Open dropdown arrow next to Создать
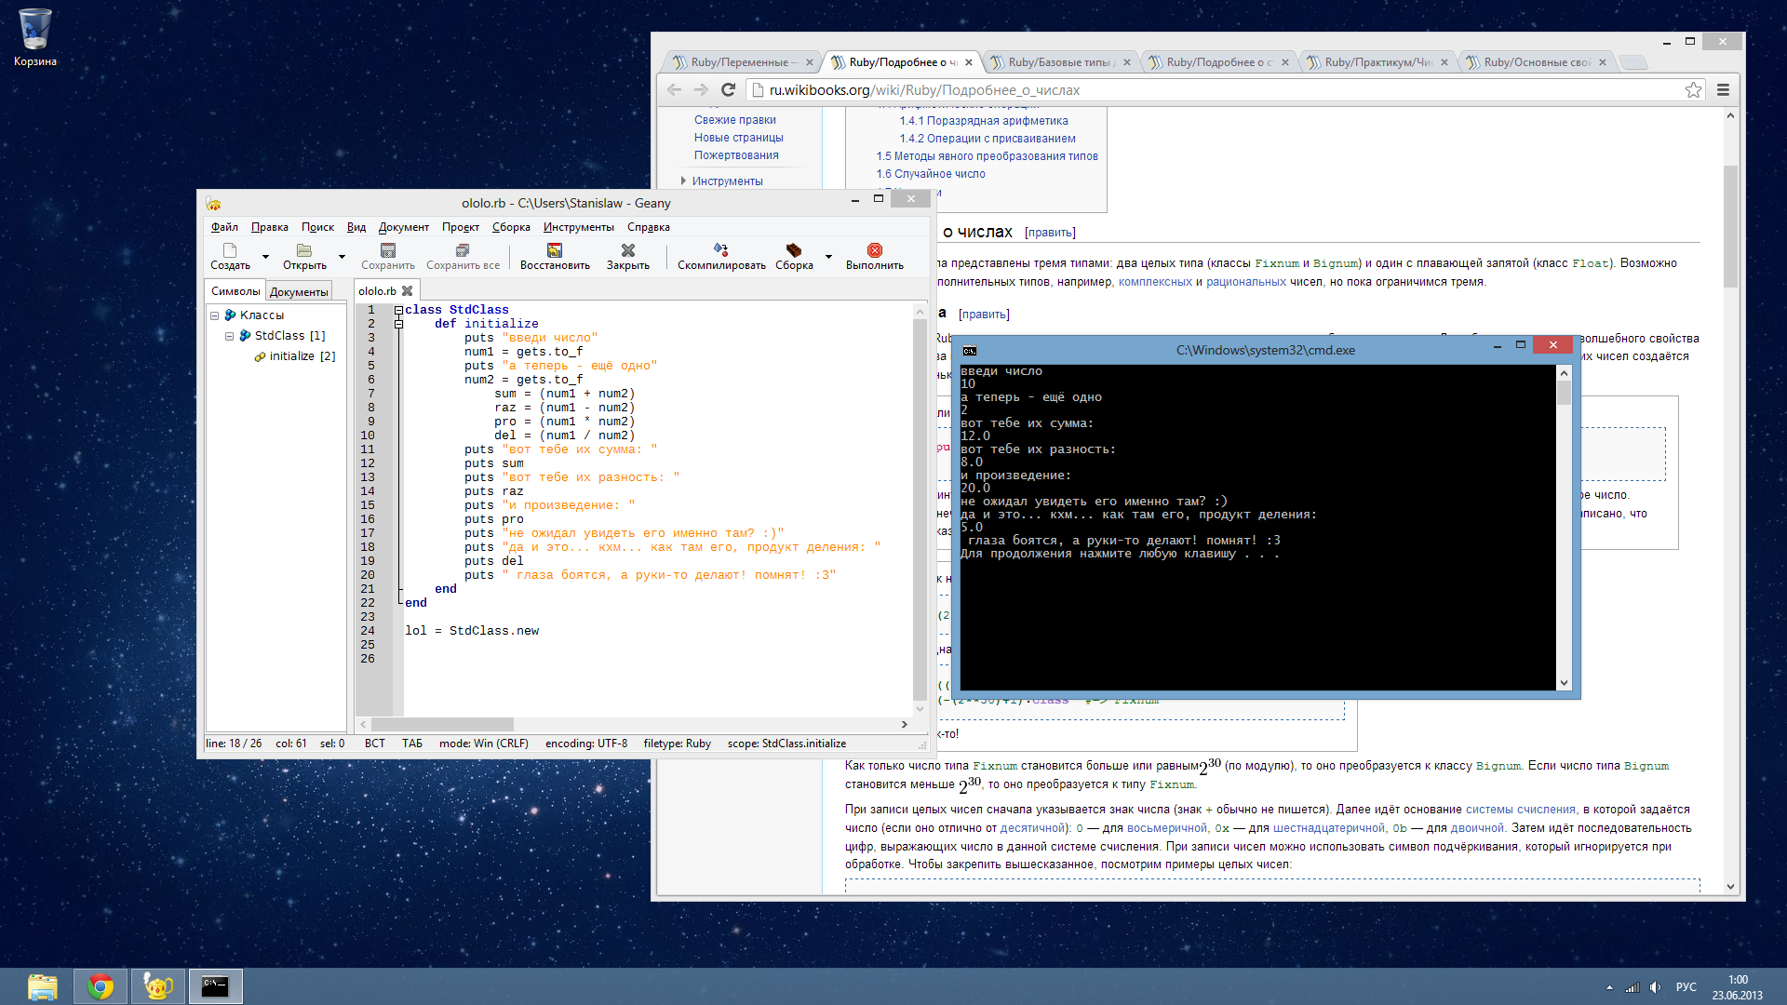Screen dimensions: 1787x1005 265,257
